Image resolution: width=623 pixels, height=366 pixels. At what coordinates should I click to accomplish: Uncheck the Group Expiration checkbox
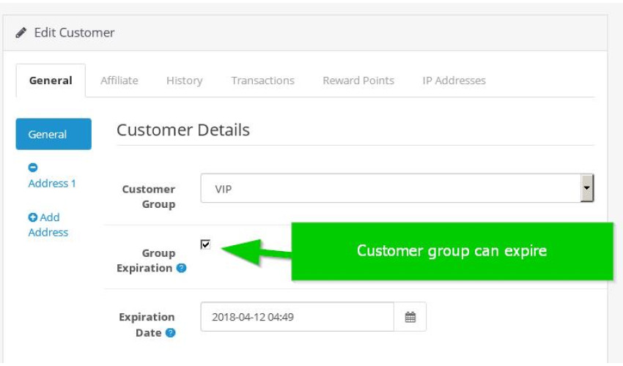pyautogui.click(x=205, y=244)
